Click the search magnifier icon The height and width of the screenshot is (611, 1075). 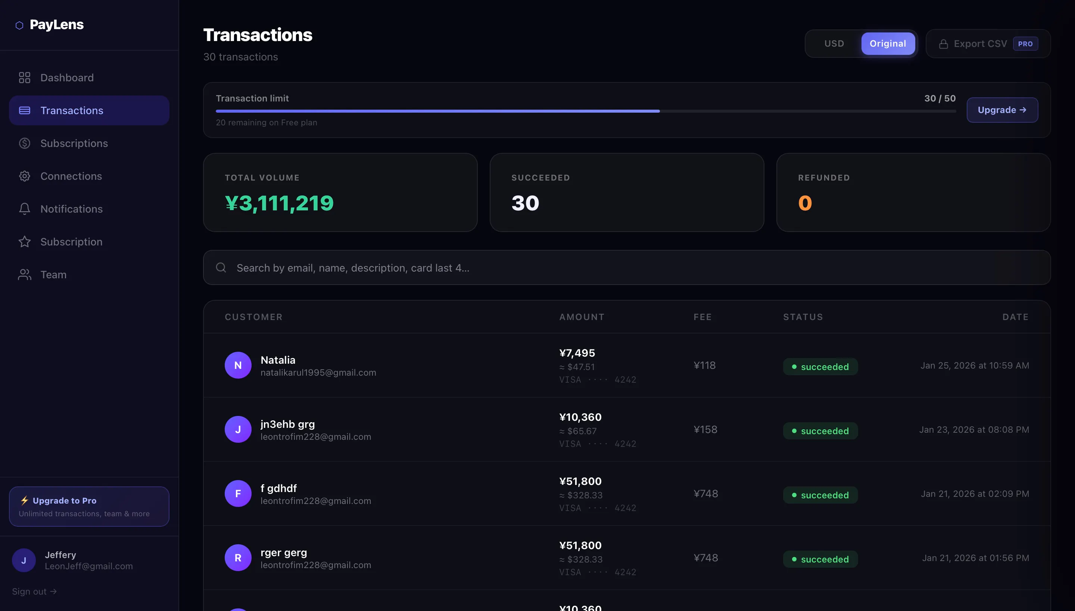tap(221, 268)
